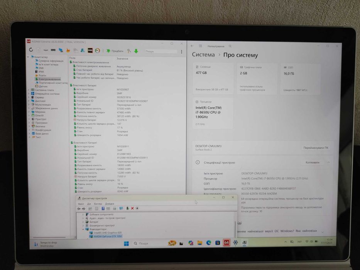
Task: Select Електроживлення in the AIDA64 tree
Action: (48, 79)
